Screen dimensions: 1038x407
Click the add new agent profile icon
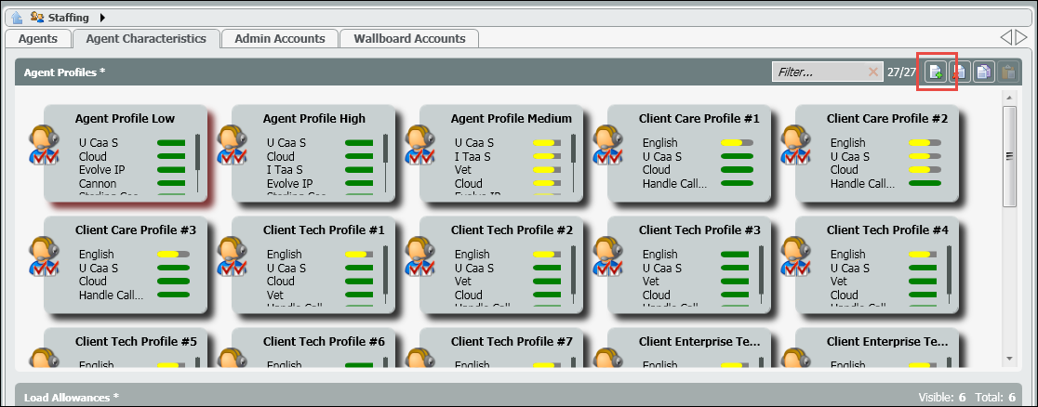tap(936, 72)
